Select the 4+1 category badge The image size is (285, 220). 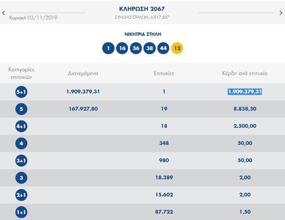coord(21,126)
